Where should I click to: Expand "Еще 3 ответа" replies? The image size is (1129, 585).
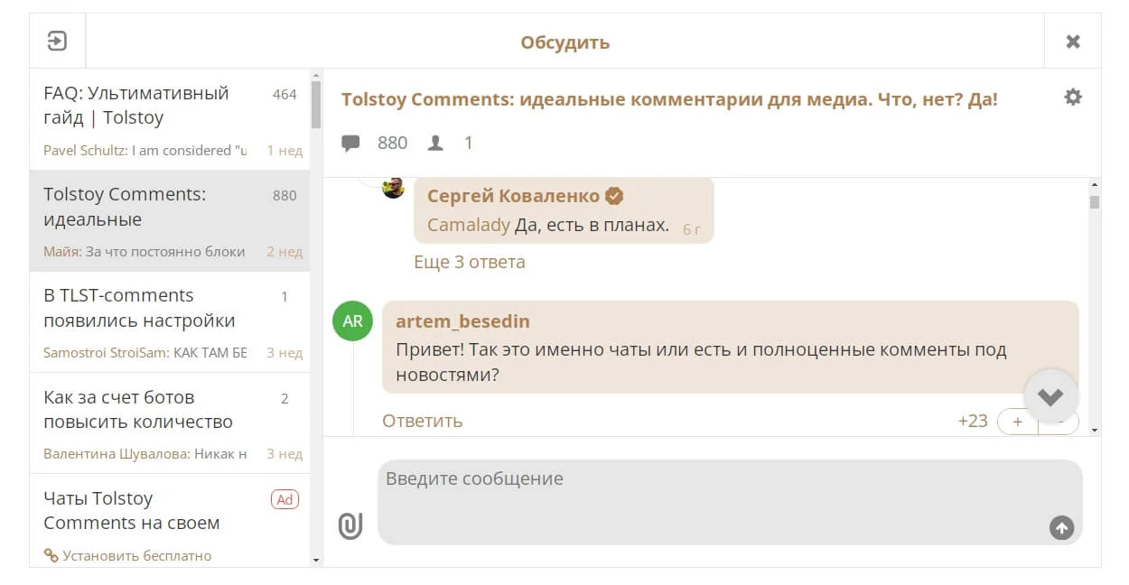tap(469, 262)
